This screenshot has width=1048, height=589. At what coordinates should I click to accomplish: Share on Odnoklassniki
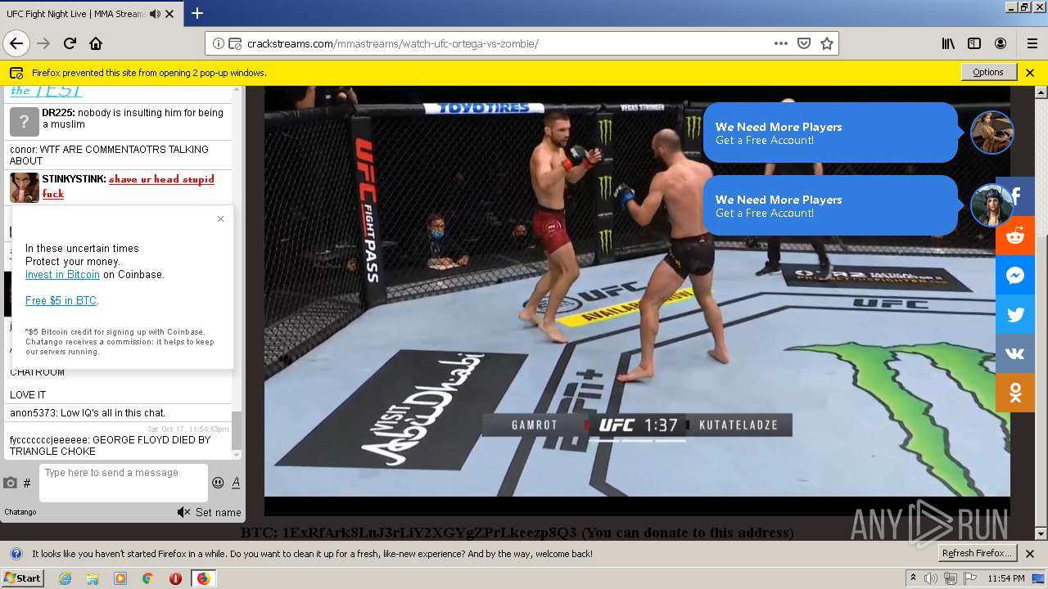tap(1015, 393)
